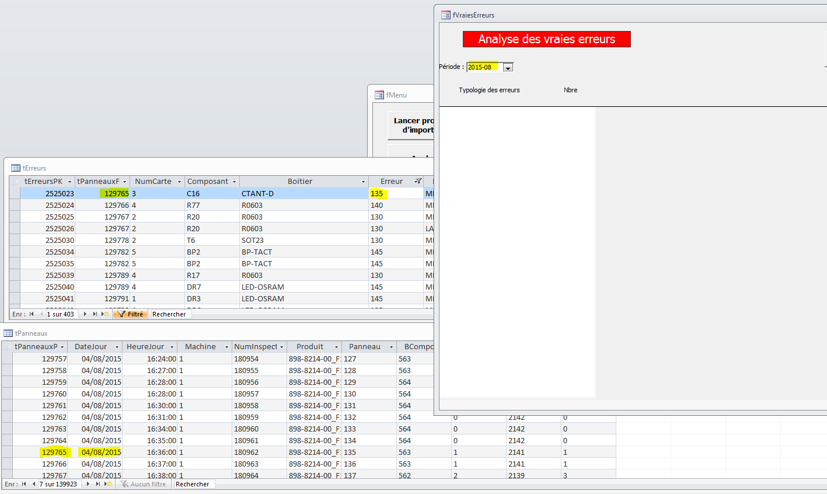Click record number box 7 sur 139923
Screen dimensions: 827x494
coord(60,484)
